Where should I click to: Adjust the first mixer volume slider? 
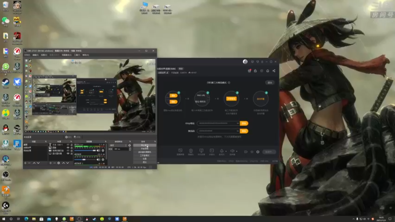(x=85, y=150)
